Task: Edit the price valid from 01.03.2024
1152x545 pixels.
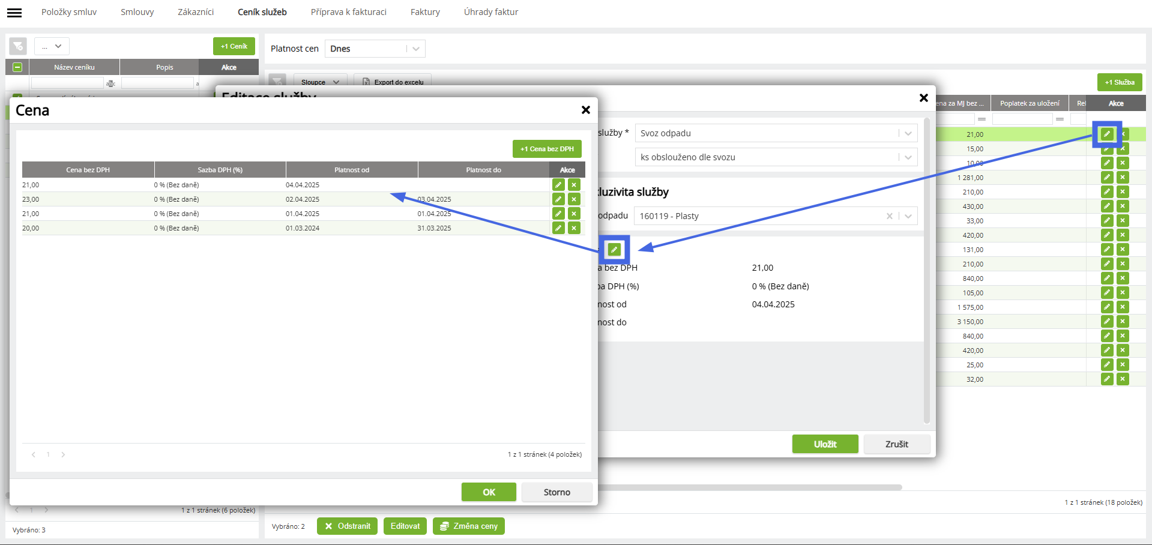Action: [558, 228]
